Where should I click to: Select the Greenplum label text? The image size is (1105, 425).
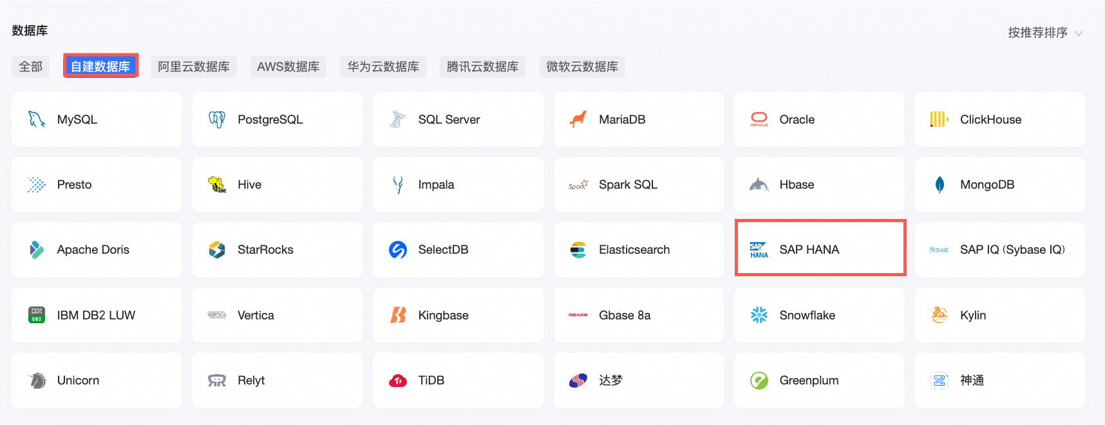[x=809, y=381]
